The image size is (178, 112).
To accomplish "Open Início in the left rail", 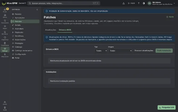I will 5,10.
